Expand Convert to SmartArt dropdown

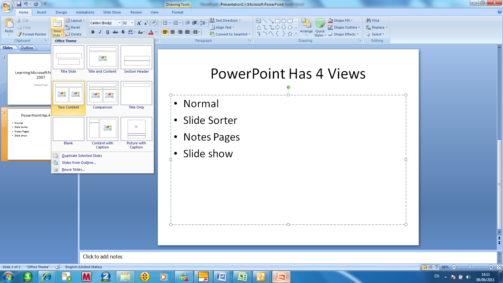pos(230,34)
